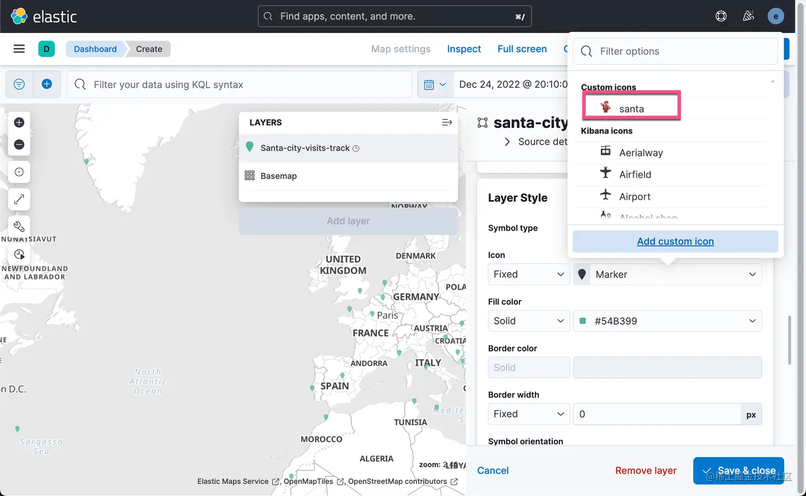
Task: Switch to Full screen mode
Action: click(x=522, y=49)
